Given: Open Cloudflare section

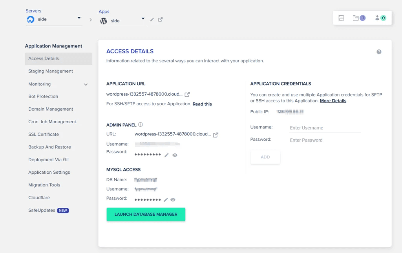Looking at the screenshot, I should tap(39, 198).
